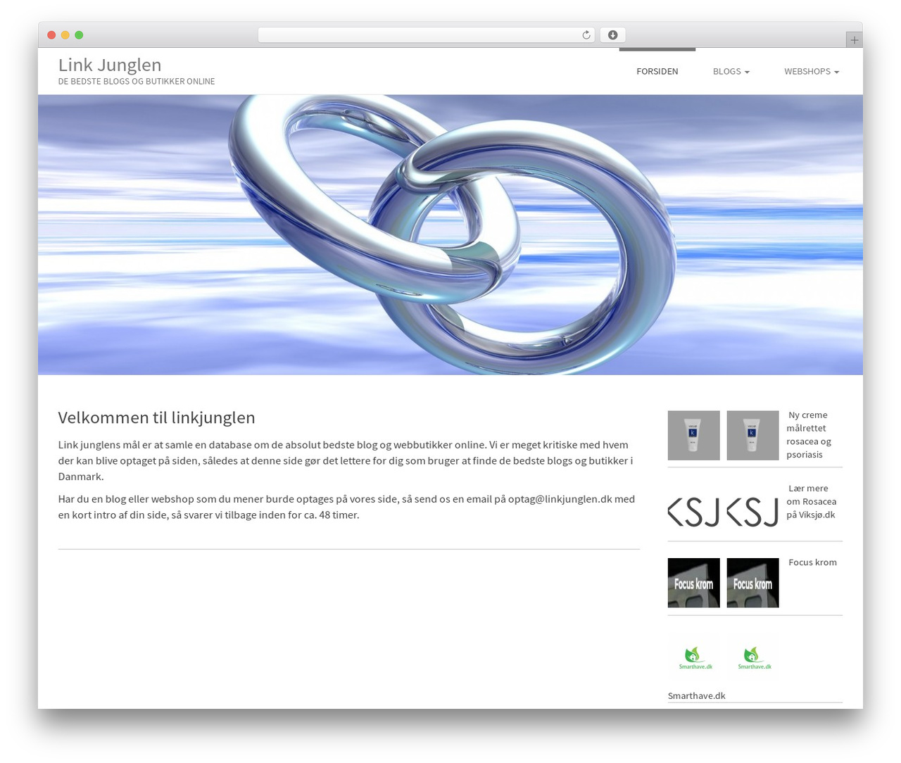
Task: Click the Velkommen til linkjunglen heading
Action: click(156, 417)
